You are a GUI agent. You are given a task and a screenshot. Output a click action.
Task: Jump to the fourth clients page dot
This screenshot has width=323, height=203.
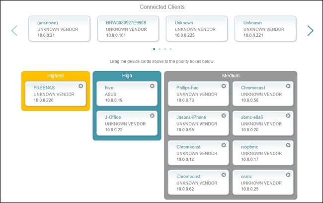coord(170,49)
